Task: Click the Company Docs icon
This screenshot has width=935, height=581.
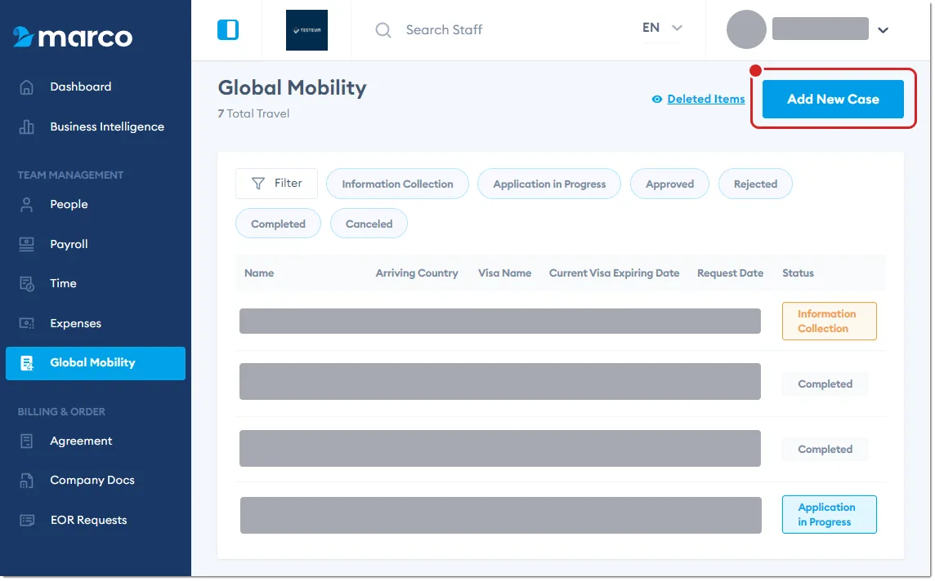Action: point(26,481)
